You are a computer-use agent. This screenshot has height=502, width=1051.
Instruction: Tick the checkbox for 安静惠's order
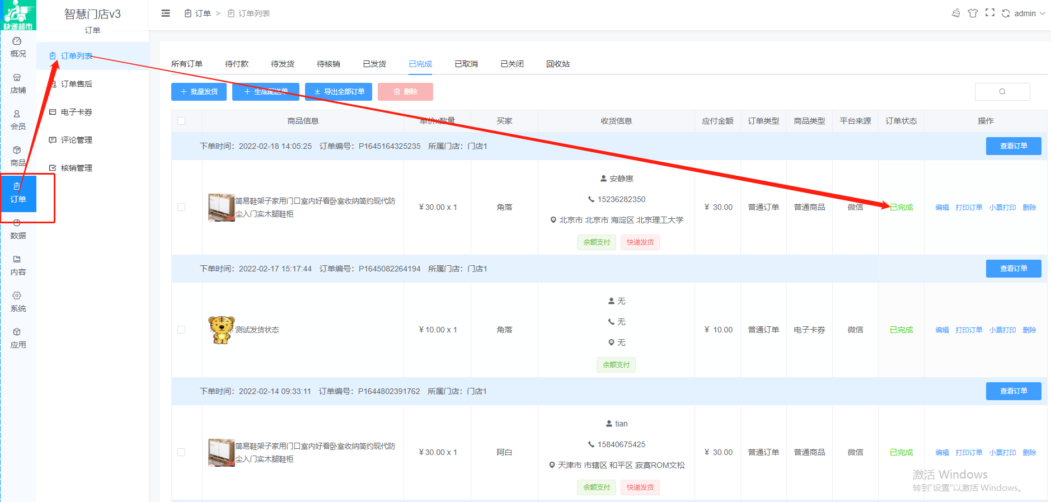click(181, 207)
